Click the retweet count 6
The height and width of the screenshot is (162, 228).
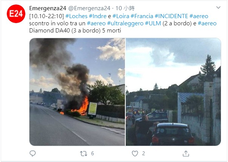(x=92, y=153)
